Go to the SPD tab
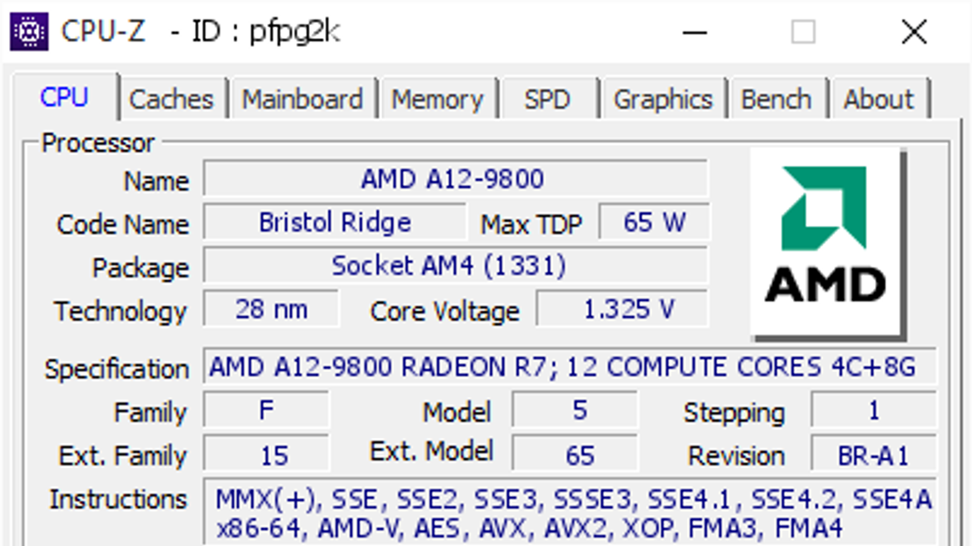Image resolution: width=972 pixels, height=546 pixels. 547,99
